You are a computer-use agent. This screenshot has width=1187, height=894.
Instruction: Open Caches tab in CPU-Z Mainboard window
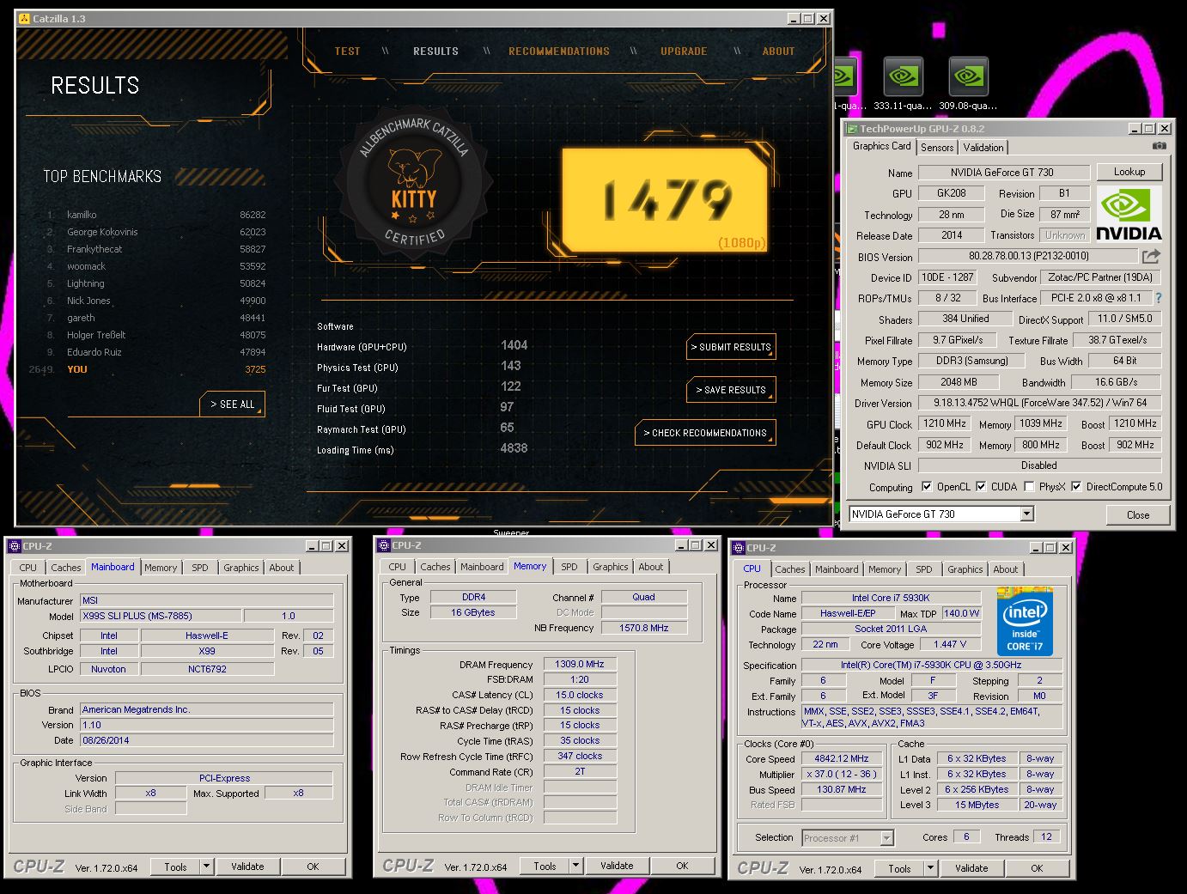(66, 568)
